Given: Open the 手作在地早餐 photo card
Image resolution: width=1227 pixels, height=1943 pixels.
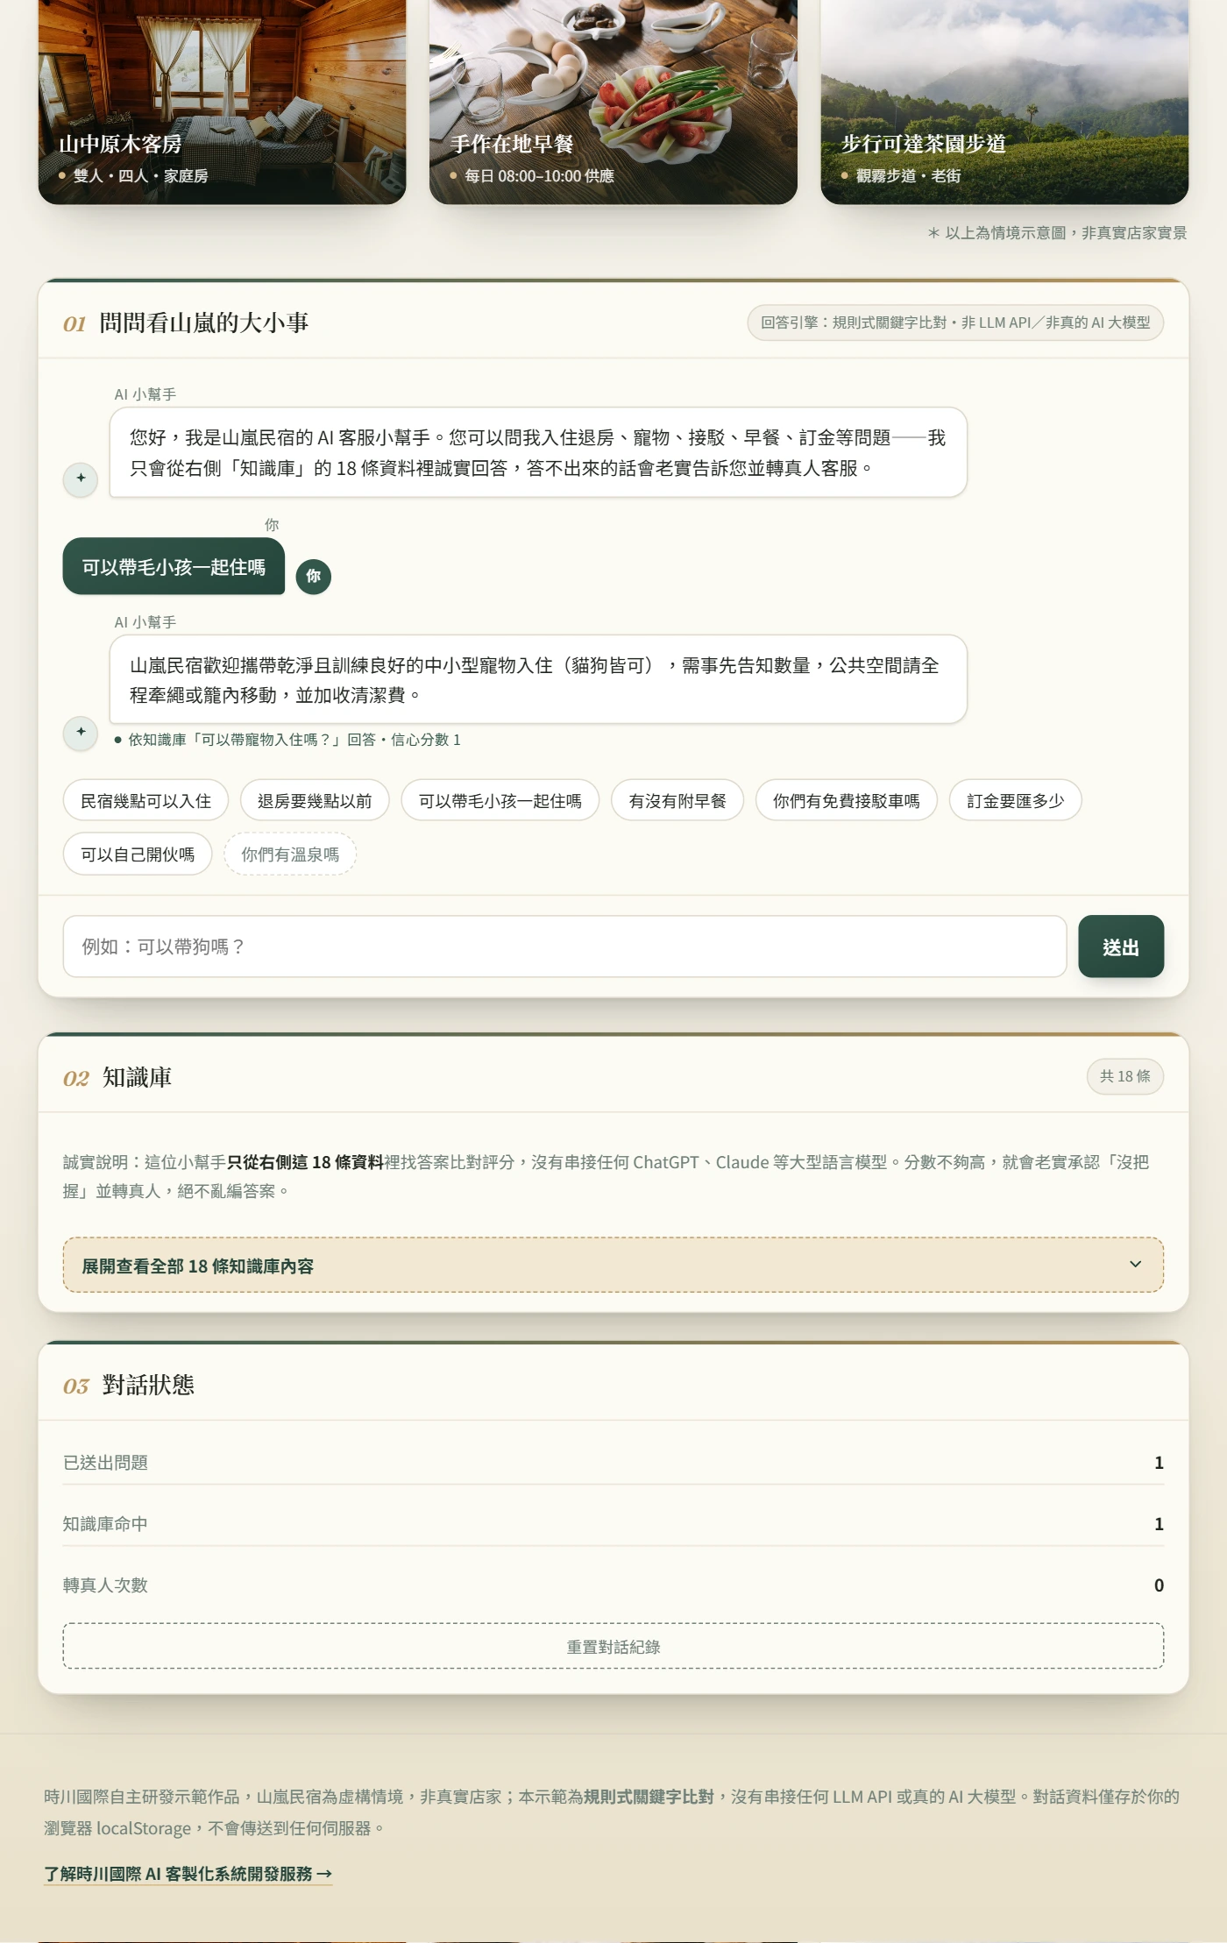Looking at the screenshot, I should 613,102.
